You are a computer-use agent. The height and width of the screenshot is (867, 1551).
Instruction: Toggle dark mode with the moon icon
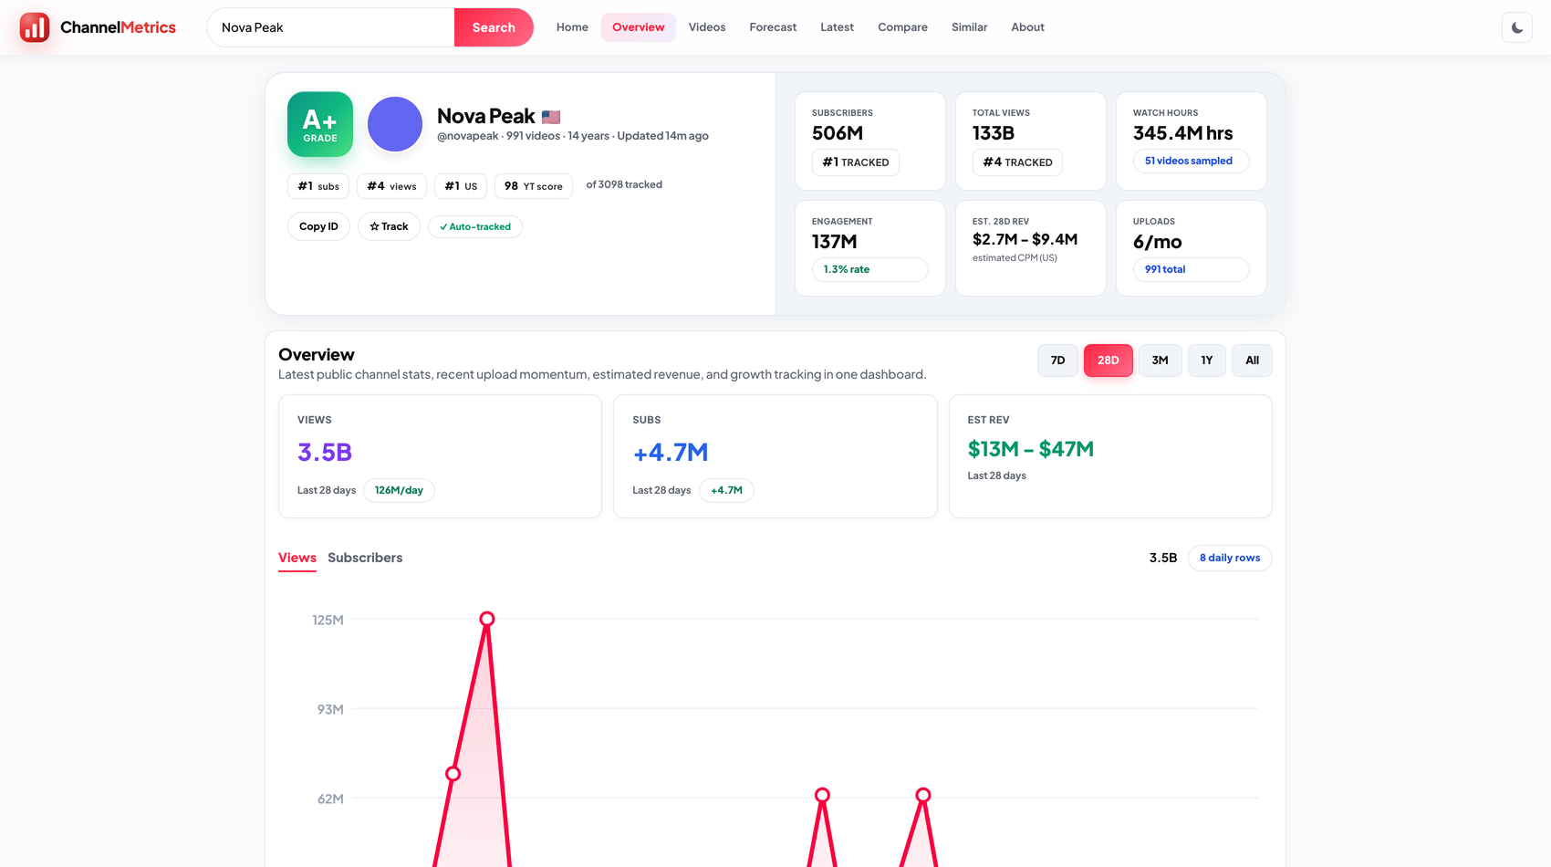1516,27
